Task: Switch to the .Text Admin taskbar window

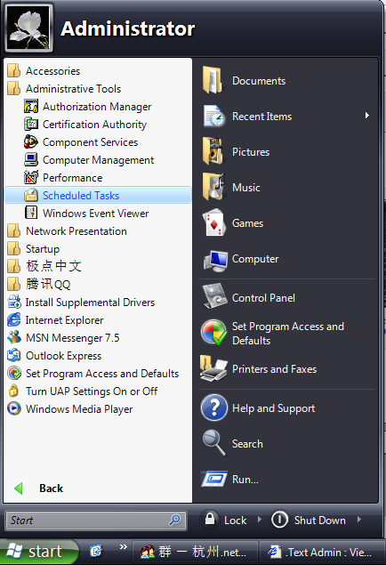Action: tap(322, 552)
